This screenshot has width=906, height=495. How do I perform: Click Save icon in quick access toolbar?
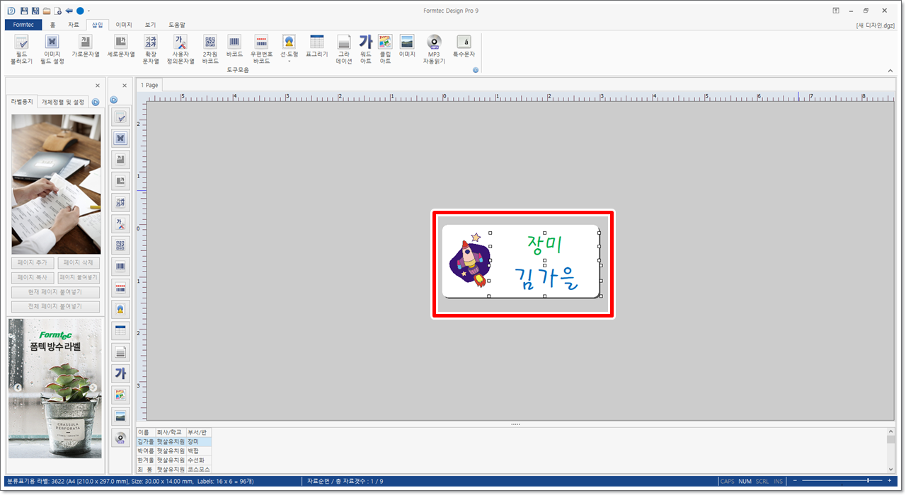pyautogui.click(x=24, y=11)
